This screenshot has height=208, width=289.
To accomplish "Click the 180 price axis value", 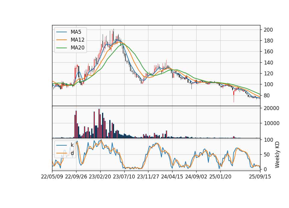I will [x=268, y=41].
